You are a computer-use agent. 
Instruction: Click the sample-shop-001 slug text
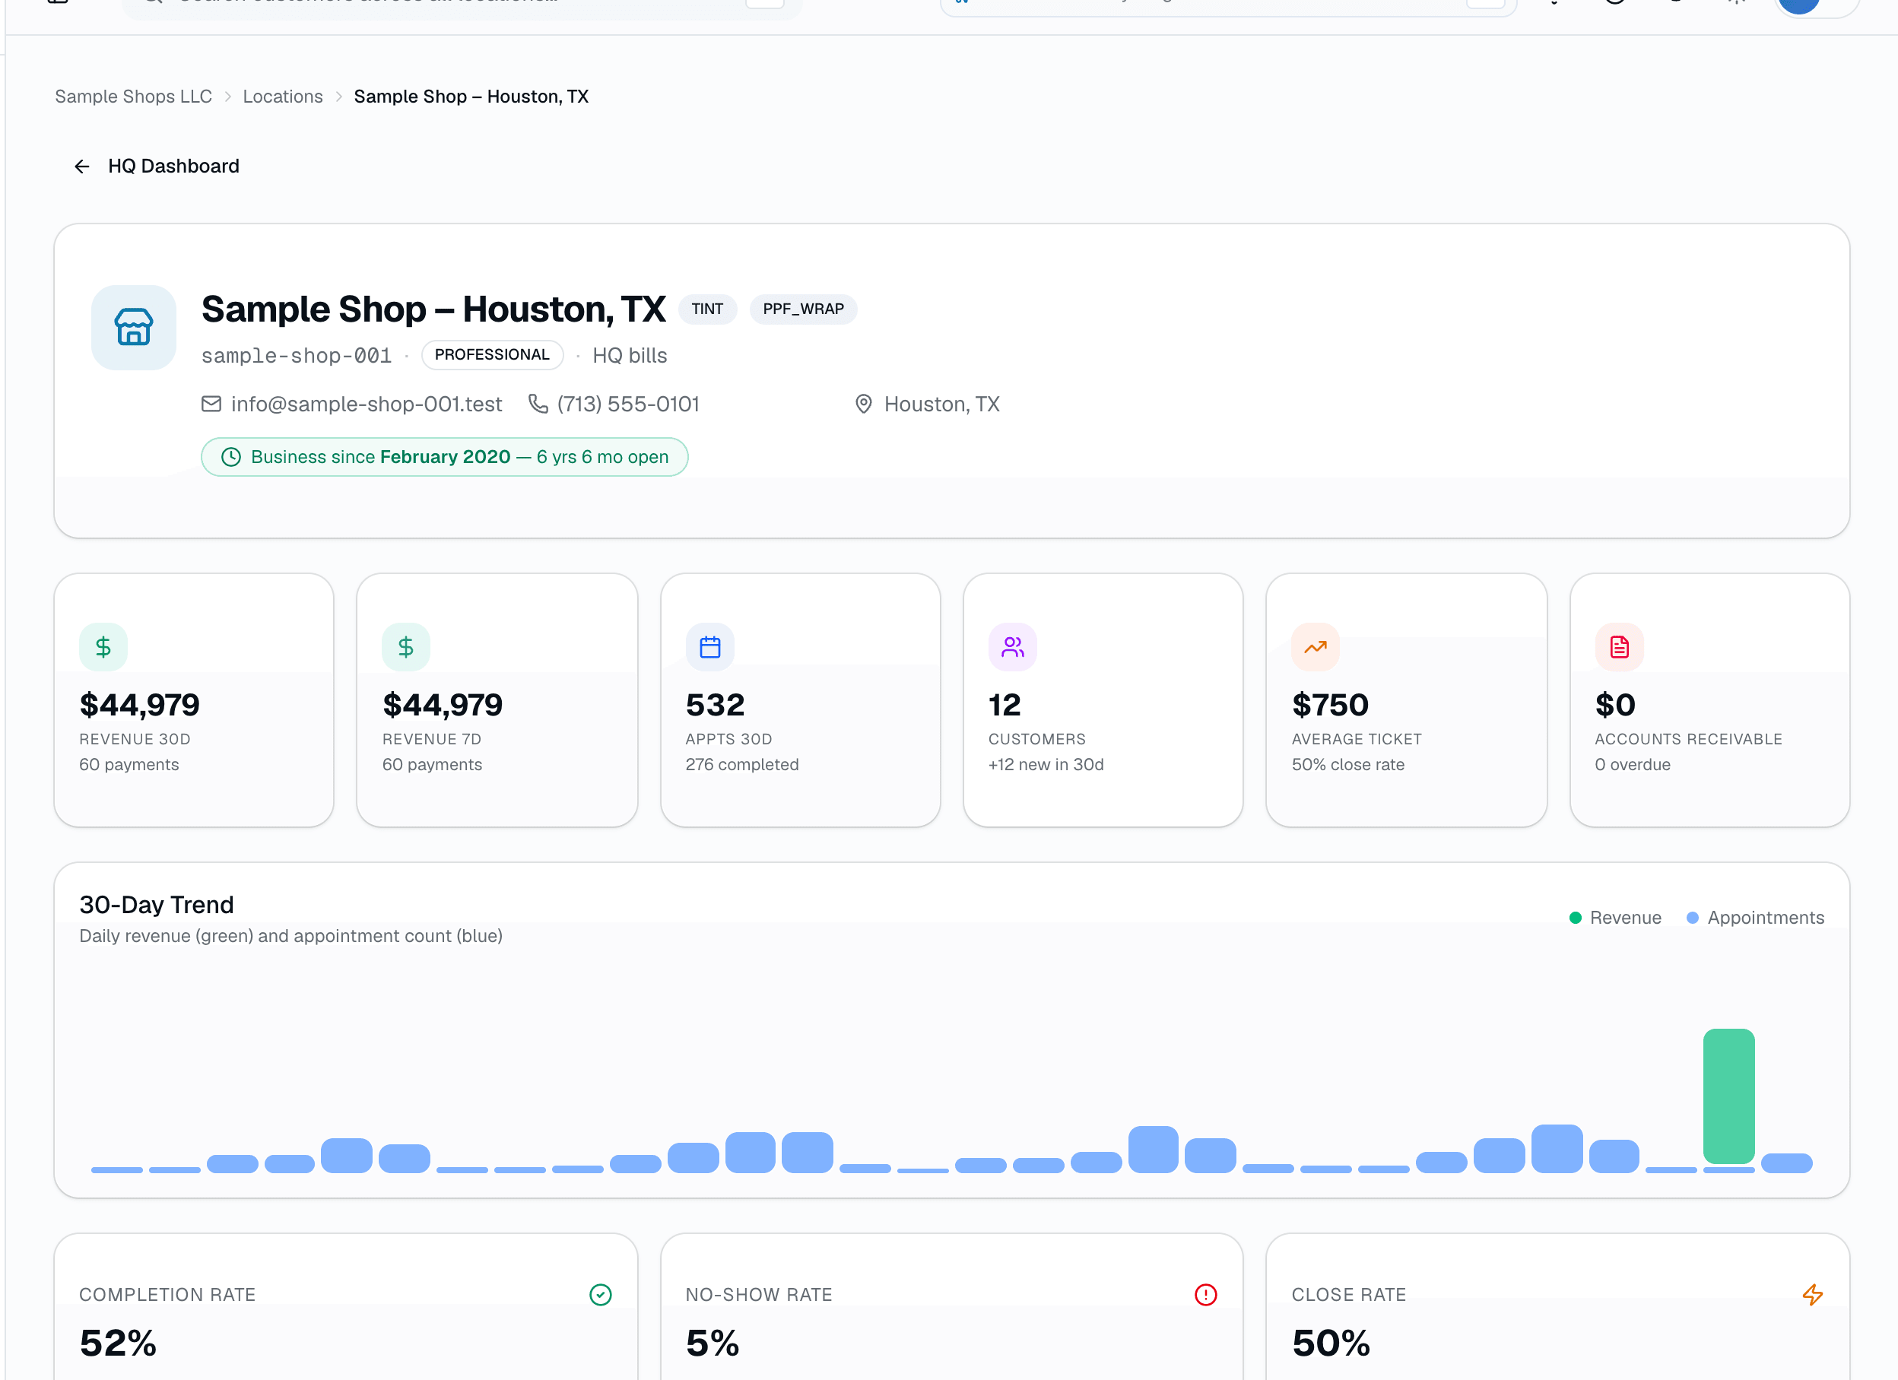point(297,356)
